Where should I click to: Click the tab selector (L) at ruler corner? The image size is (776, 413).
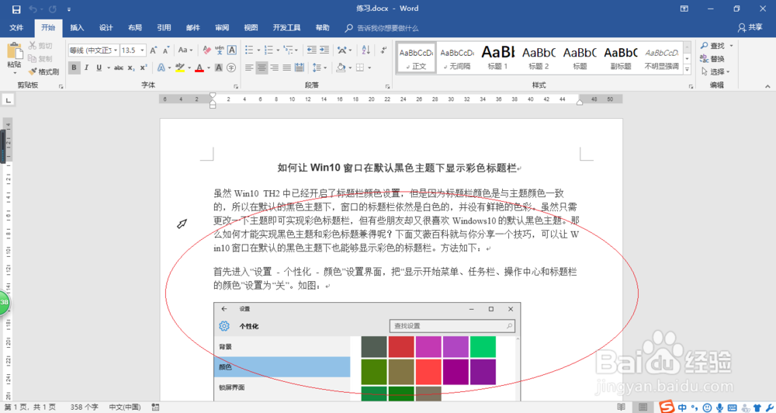(8, 100)
